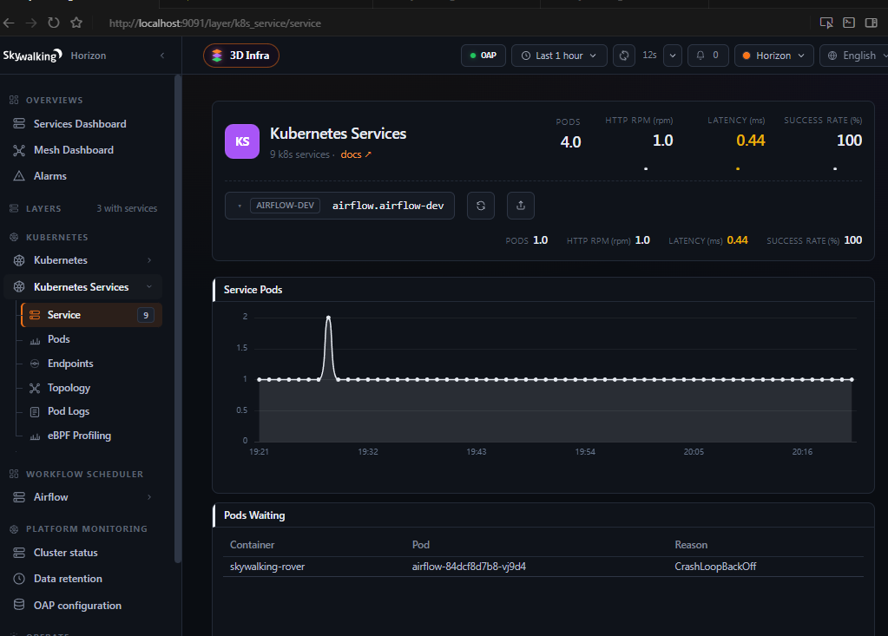Click the browser forward arrow
Viewport: 888px width, 636px height.
coord(31,23)
